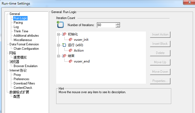Image resolution: width=195 pixels, height=113 pixels.
Task: Click the Action red brick icon
Action: 71,50
